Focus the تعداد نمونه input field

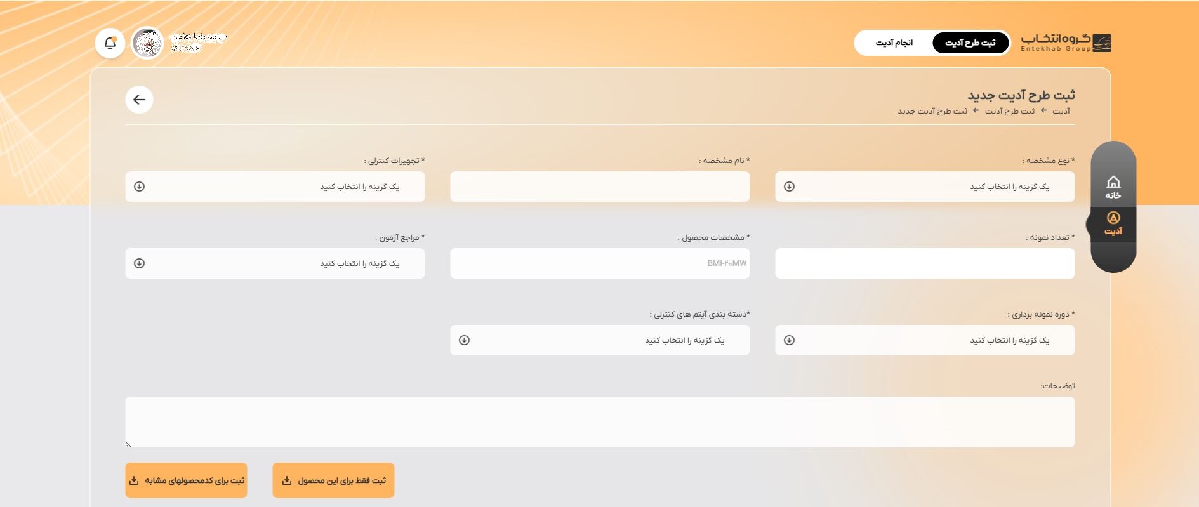point(924,263)
